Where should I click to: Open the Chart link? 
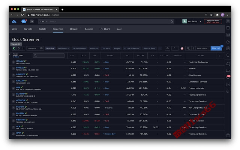tap(105, 29)
